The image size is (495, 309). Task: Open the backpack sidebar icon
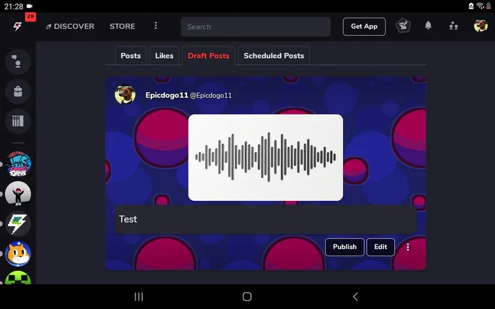point(18,91)
